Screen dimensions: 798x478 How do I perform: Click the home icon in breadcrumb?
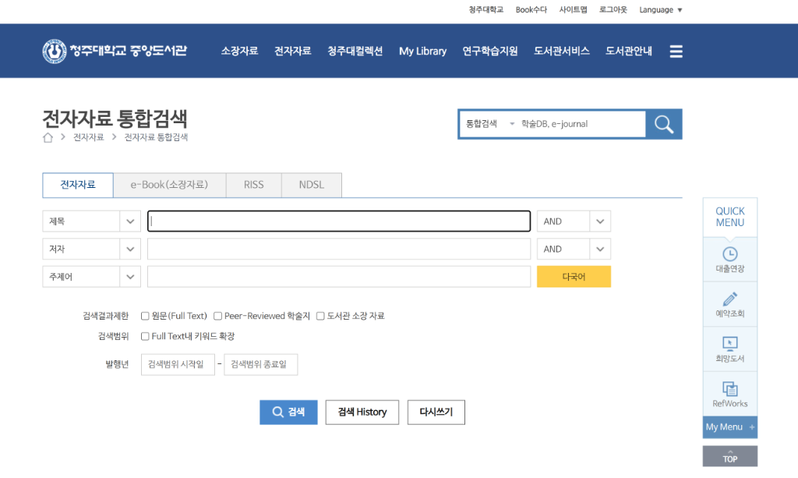[48, 137]
